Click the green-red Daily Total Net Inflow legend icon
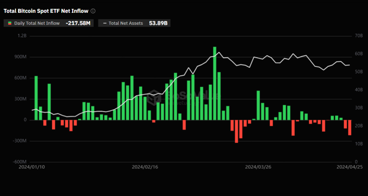368x196 pixels. tap(10, 23)
